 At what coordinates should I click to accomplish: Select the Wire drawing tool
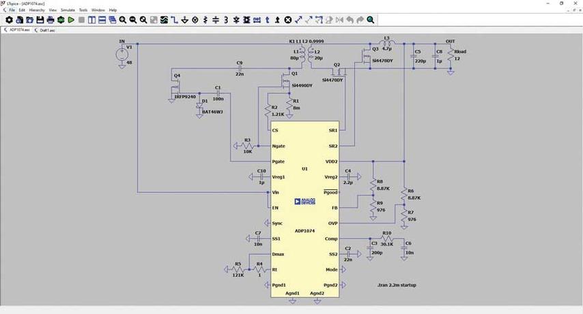tap(174, 20)
